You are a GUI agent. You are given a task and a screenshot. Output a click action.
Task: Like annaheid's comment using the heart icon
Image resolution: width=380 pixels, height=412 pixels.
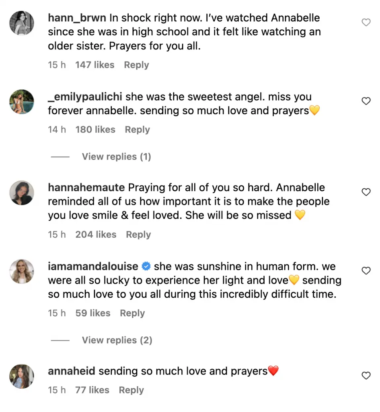point(366,376)
